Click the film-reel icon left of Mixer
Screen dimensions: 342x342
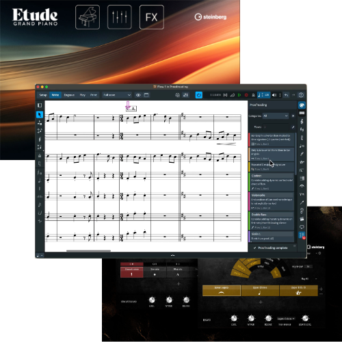(x=177, y=95)
